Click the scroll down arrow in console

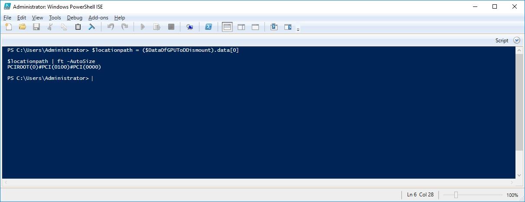[519, 175]
